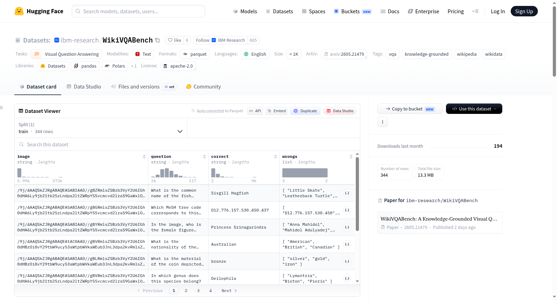Open the three-dot more options menu
The width and height of the screenshot is (557, 300).
tap(383, 122)
